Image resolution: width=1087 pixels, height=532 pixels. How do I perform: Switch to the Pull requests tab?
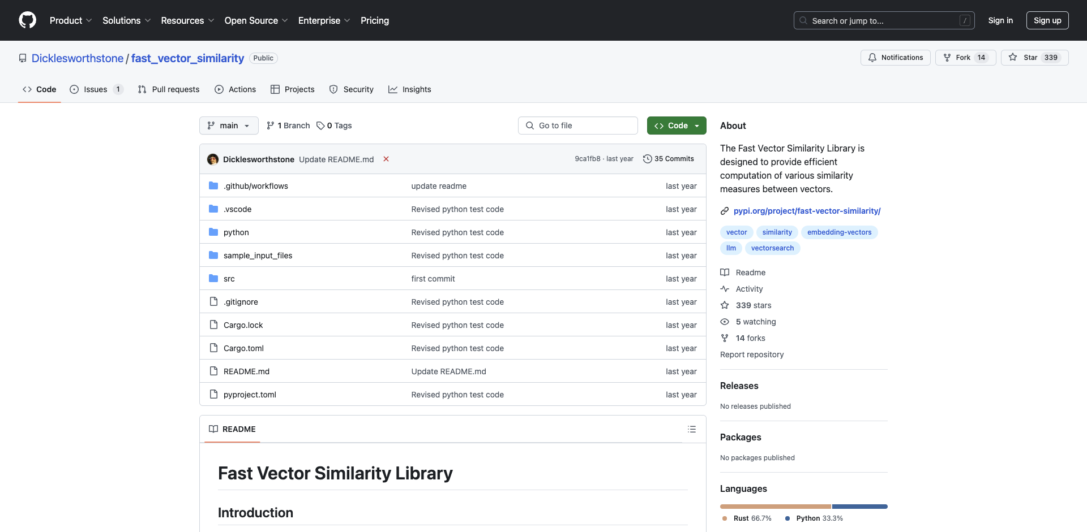pos(169,89)
